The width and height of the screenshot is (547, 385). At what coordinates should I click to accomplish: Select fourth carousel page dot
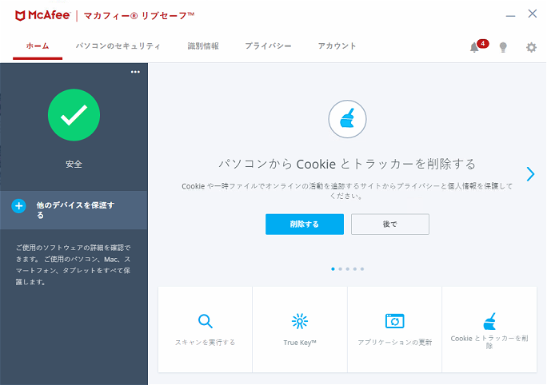(355, 269)
